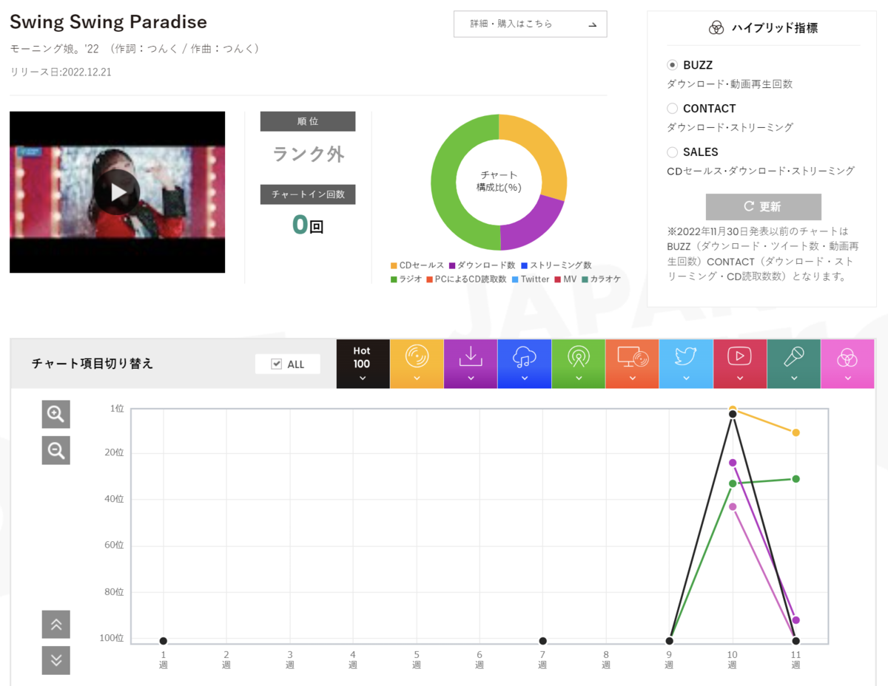The width and height of the screenshot is (888, 686).
Task: Click the Twitter legend entry
Action: (x=531, y=279)
